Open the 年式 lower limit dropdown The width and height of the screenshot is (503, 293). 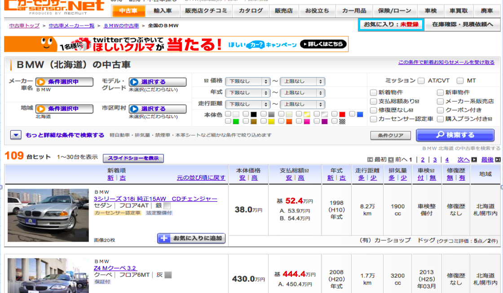[x=247, y=93]
